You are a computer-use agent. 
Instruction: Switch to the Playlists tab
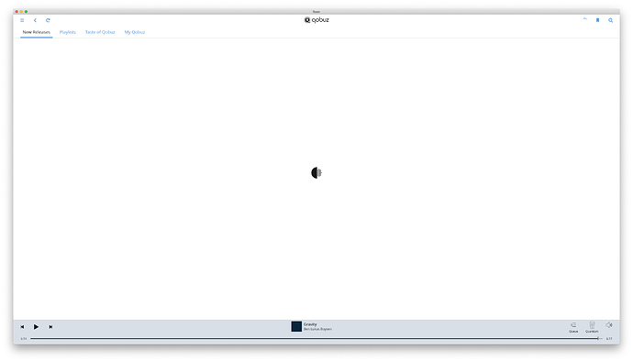point(67,32)
